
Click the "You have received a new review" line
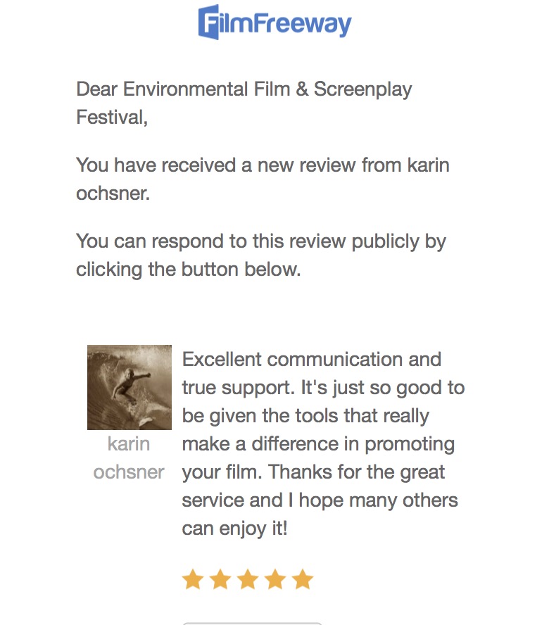pos(263,165)
